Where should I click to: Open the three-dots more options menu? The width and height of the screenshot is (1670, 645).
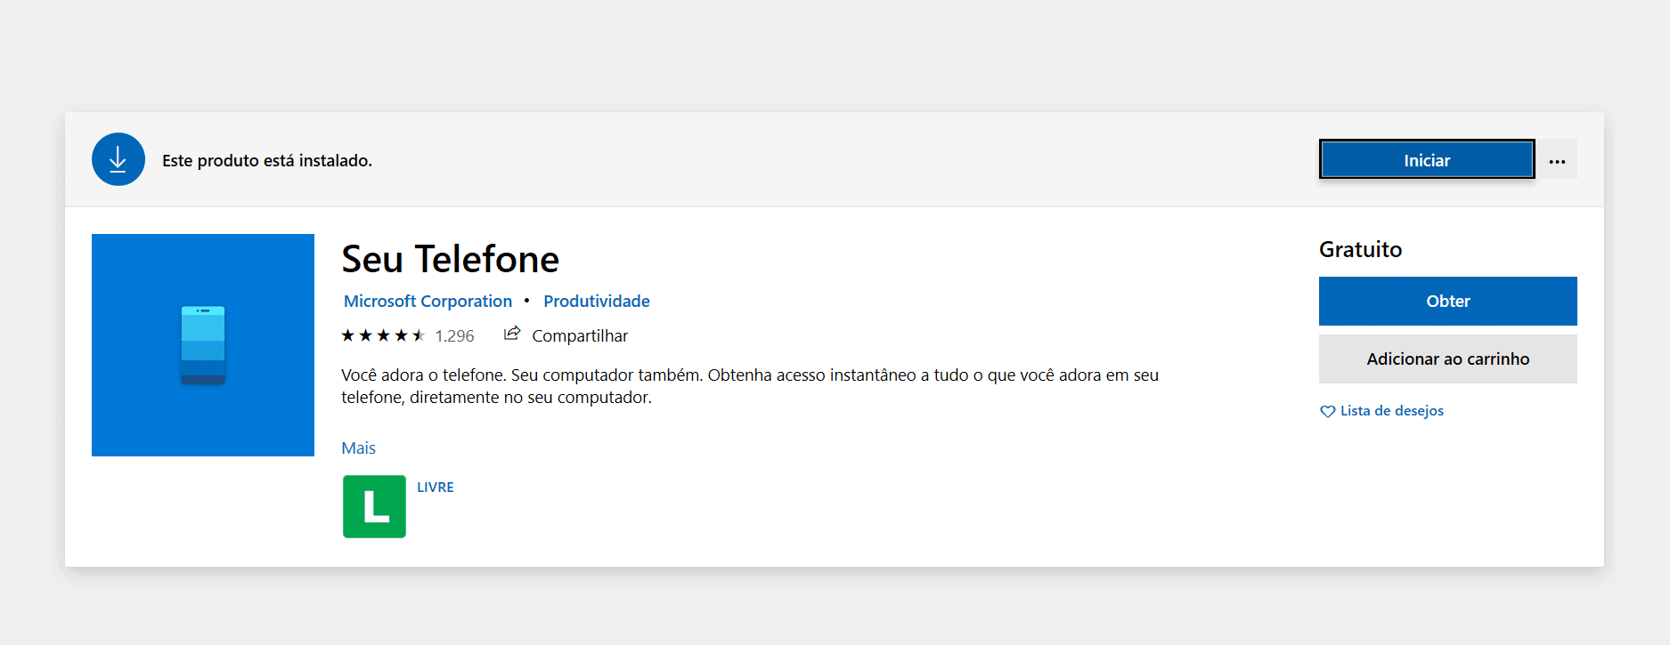point(1557,159)
